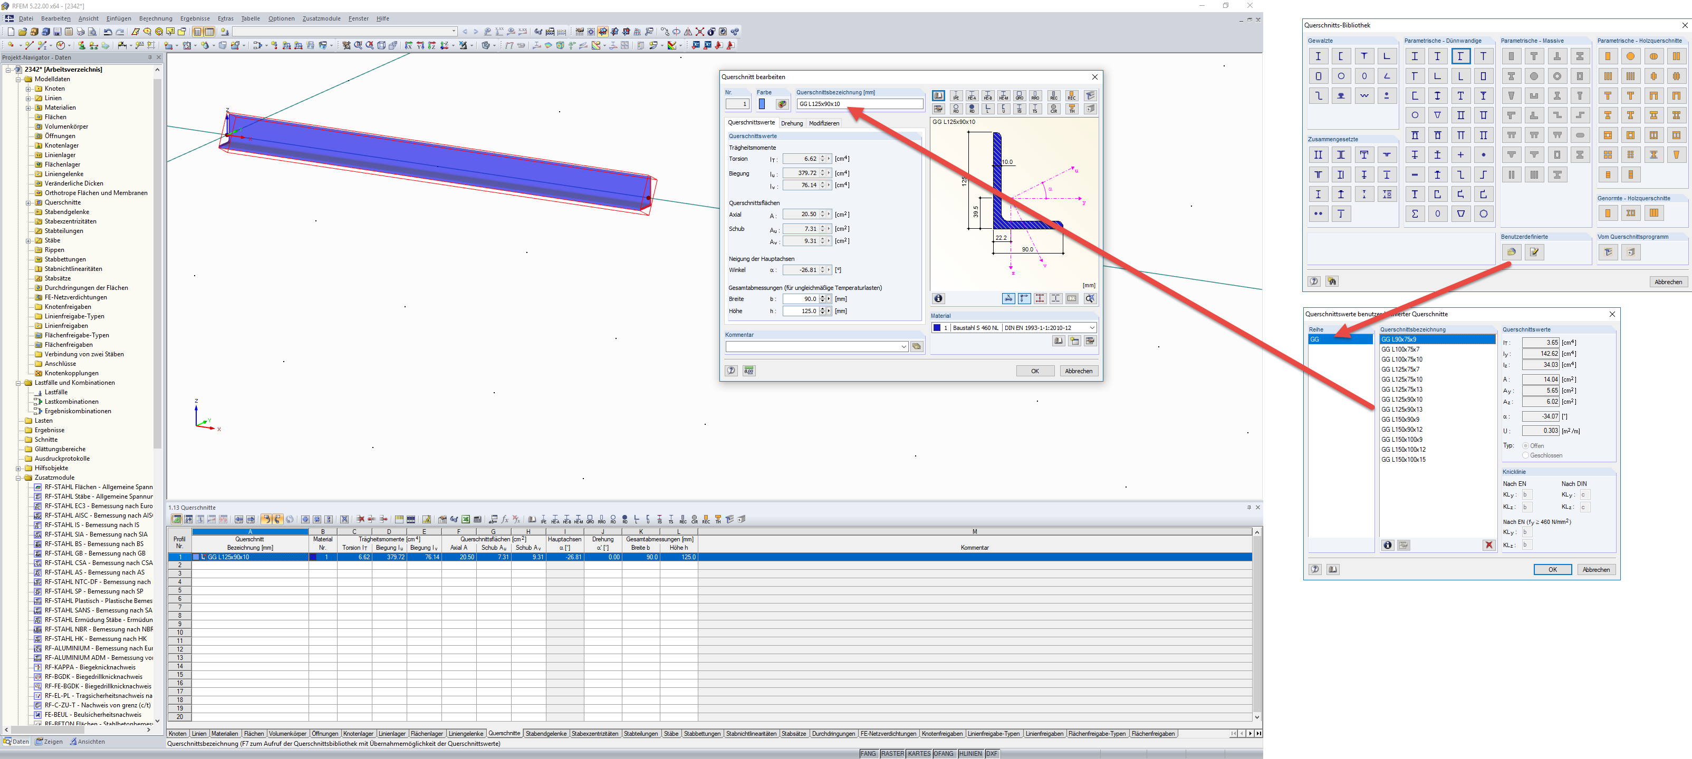
Task: Create a new Benutzerdefinierte cross-section via the folder icon
Action: (x=1512, y=251)
